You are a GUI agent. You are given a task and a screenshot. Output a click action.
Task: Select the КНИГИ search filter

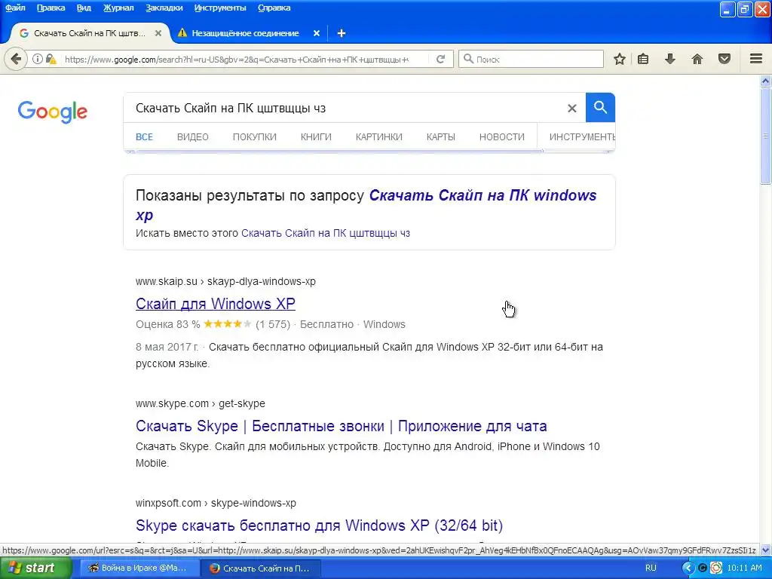[x=316, y=137]
